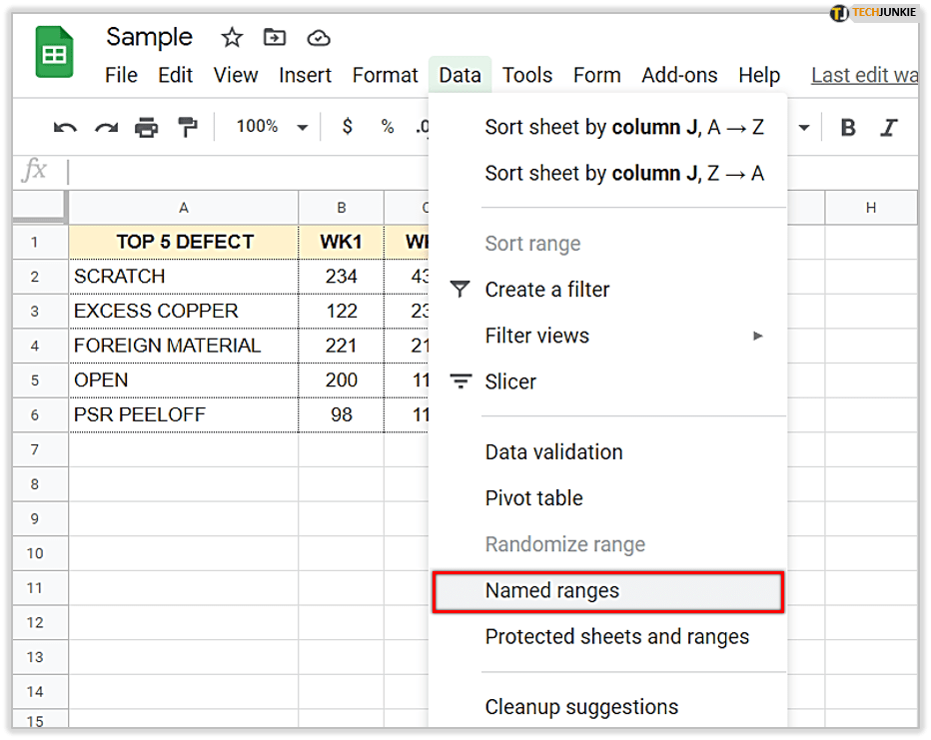Click the move to folder icon
The height and width of the screenshot is (740, 931).
pyautogui.click(x=274, y=38)
